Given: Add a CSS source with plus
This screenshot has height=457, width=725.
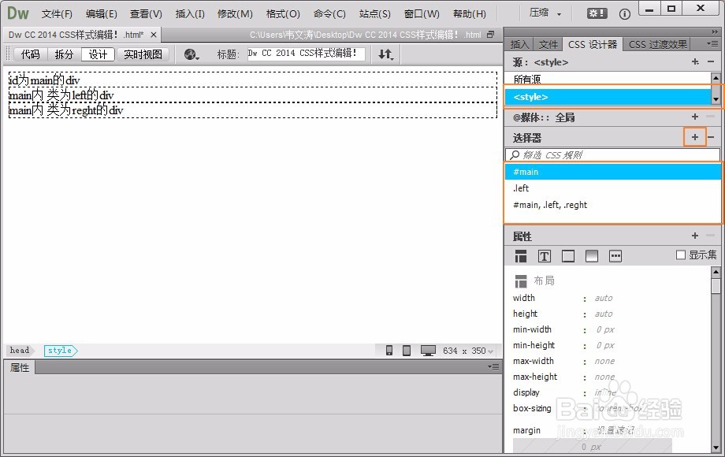Looking at the screenshot, I should 695,61.
